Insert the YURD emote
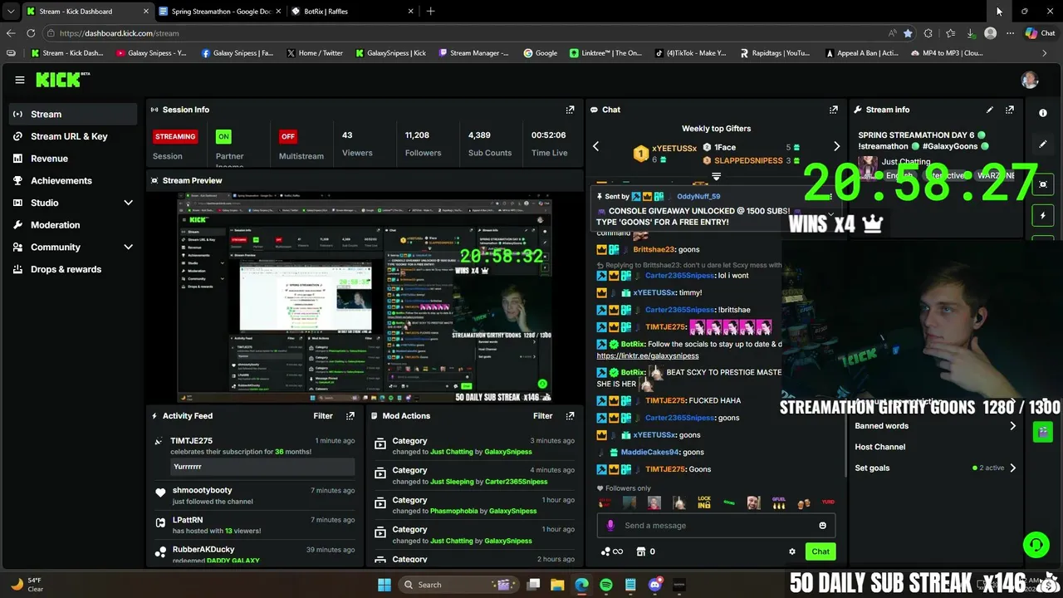Screen dimensions: 1063x598 coord(828,502)
